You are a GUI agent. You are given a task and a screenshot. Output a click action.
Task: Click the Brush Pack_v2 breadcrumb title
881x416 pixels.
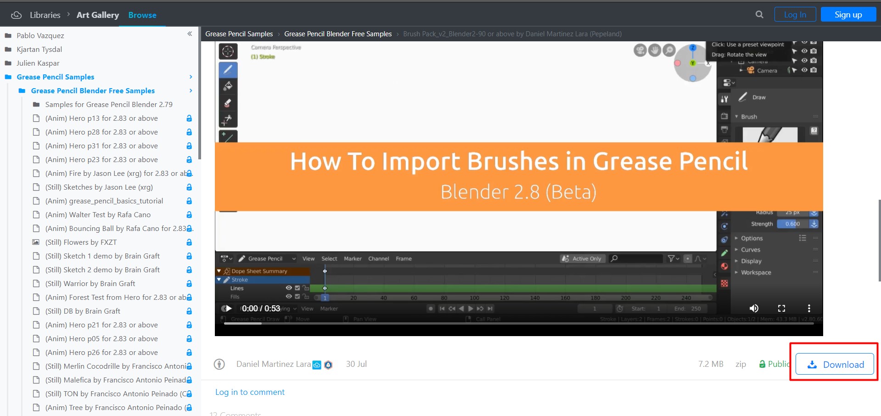coord(512,34)
